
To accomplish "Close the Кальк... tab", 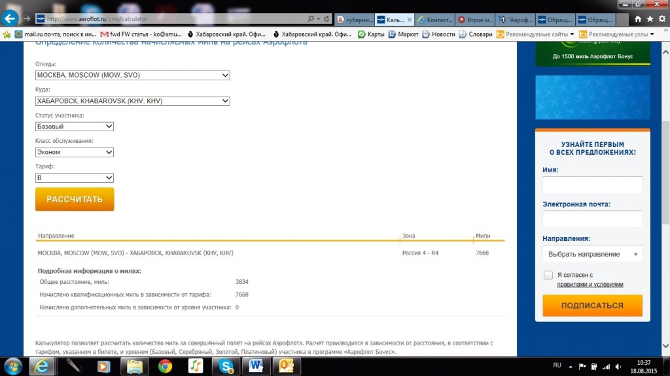I will click(x=410, y=20).
